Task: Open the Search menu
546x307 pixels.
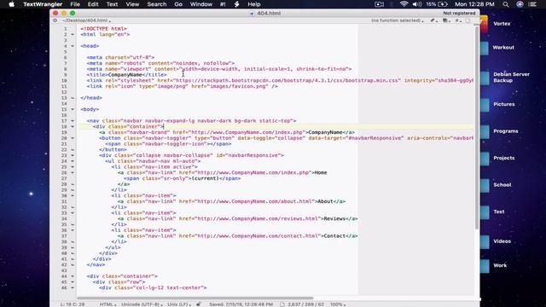Action: 157,4
